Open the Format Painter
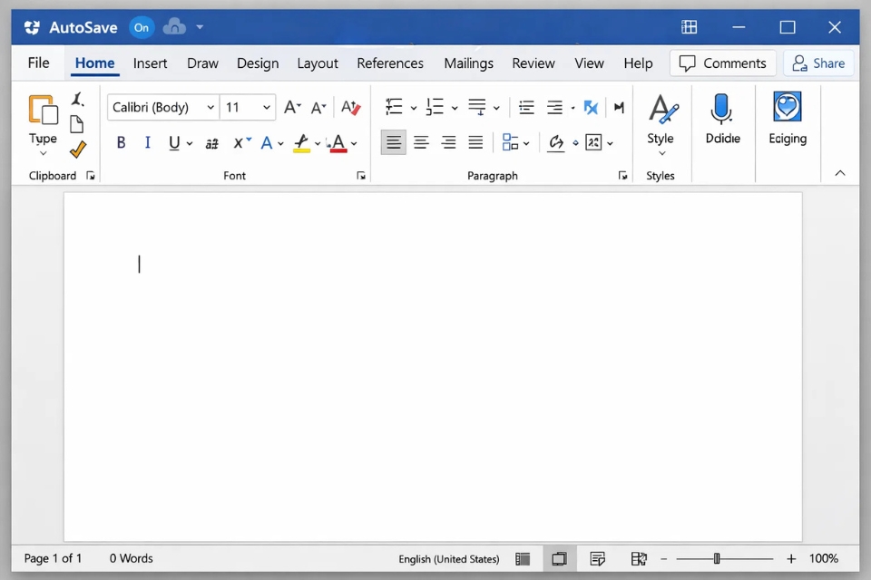The image size is (871, 580). click(x=78, y=149)
